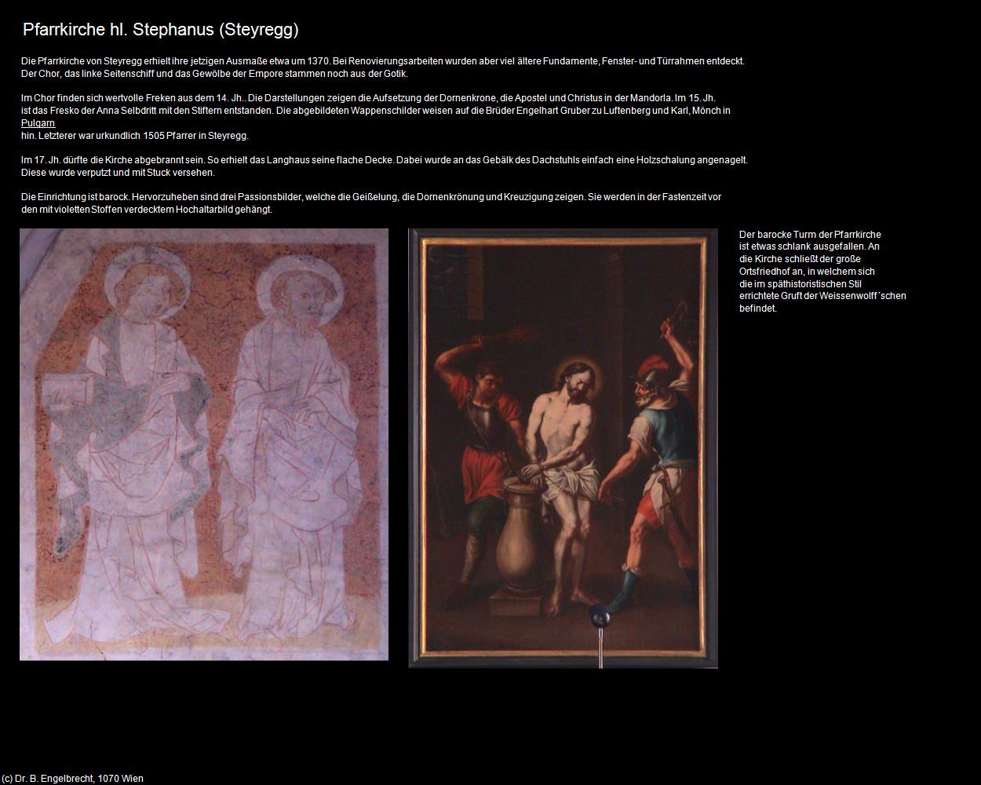Click the paragraph starting 'Die Einrichtung ist barock'
981x785 pixels.
[x=371, y=203]
